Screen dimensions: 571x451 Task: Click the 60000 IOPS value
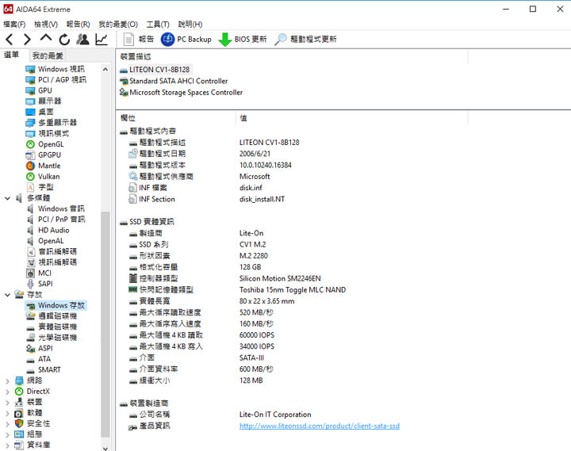(x=257, y=335)
